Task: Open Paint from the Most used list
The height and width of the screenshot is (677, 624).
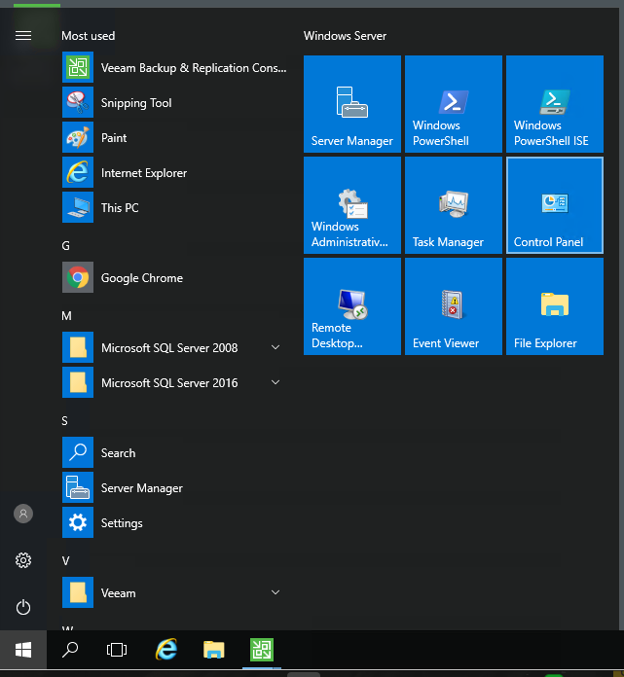Action: pyautogui.click(x=174, y=137)
